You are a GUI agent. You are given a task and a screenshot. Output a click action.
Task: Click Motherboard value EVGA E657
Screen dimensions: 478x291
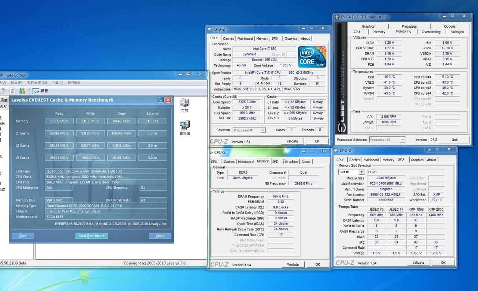(106, 217)
